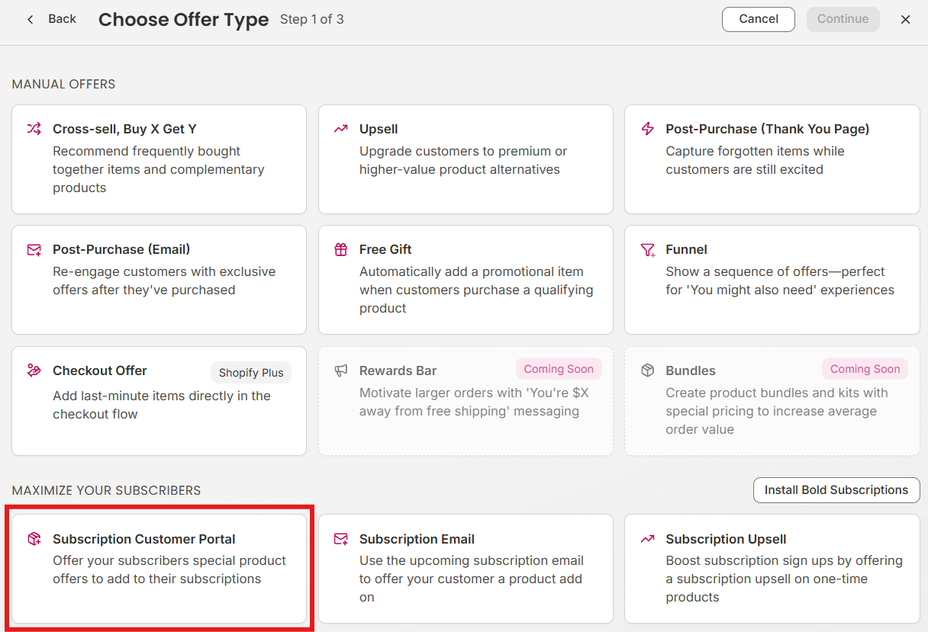Click the Continue button
The width and height of the screenshot is (928, 632).
click(843, 19)
